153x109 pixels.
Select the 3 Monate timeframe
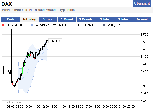86,19
